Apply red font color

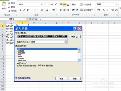[x=47, y=10]
